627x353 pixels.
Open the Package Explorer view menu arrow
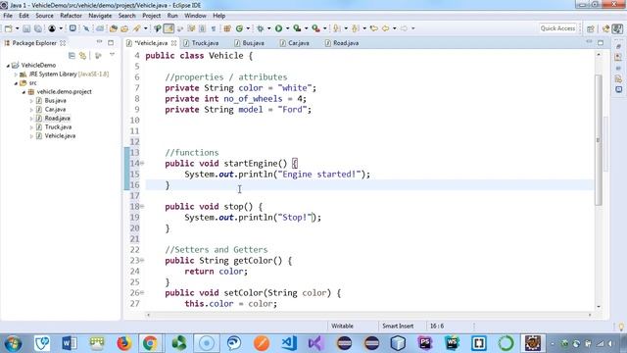112,55
